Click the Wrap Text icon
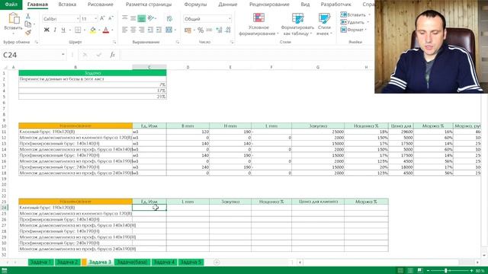This screenshot has width=488, height=274. (169, 18)
